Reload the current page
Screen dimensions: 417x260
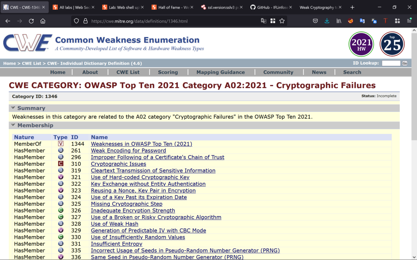31,21
